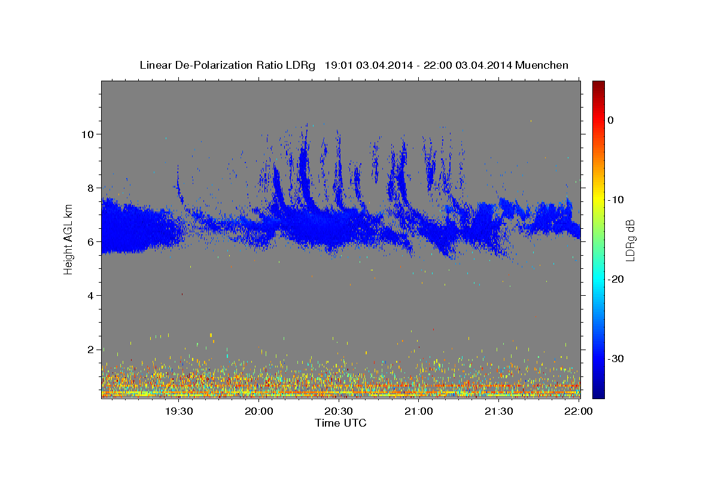The width and height of the screenshot is (718, 478).
Task: Click the colorbar value label -30
Action: tap(615, 358)
